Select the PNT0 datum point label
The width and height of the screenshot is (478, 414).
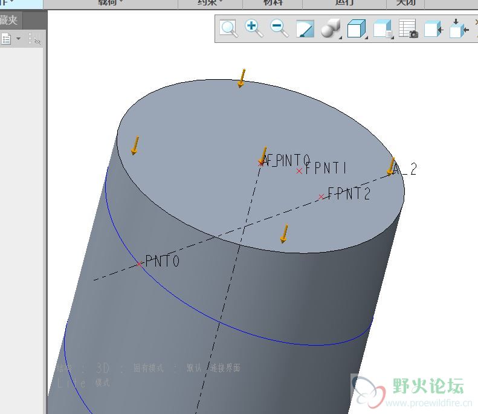coord(163,261)
